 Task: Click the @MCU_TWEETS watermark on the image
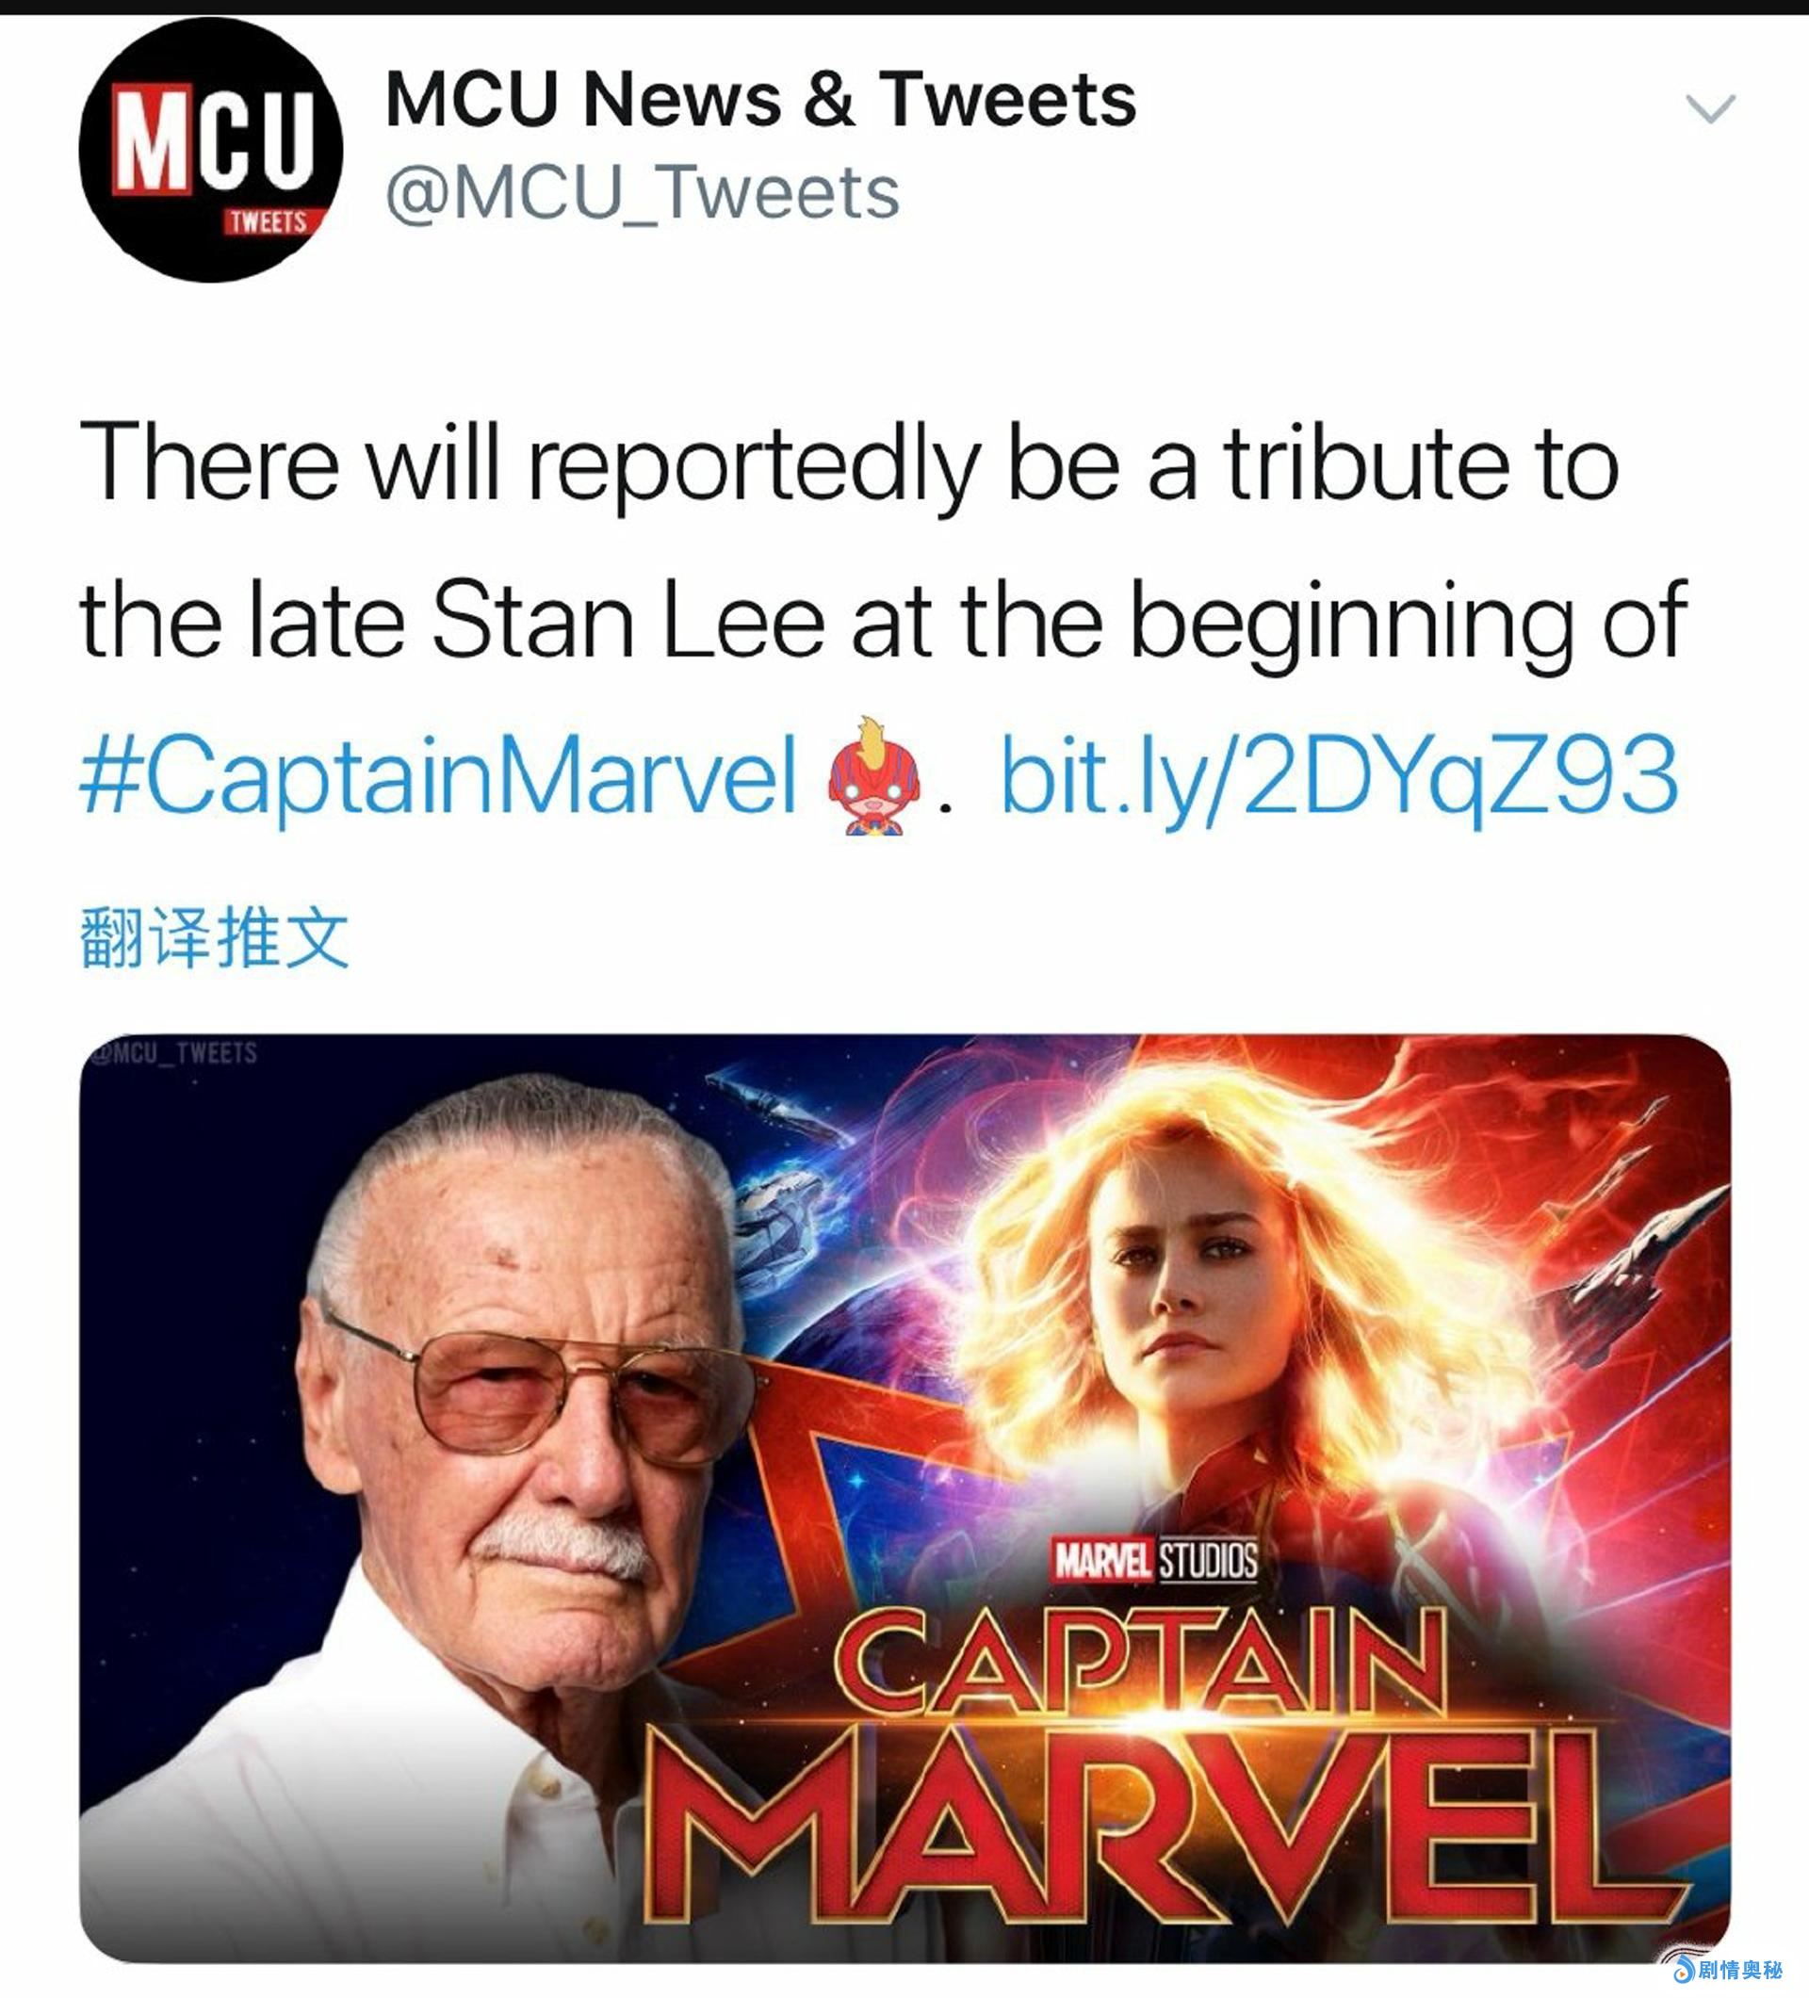pyautogui.click(x=174, y=1052)
